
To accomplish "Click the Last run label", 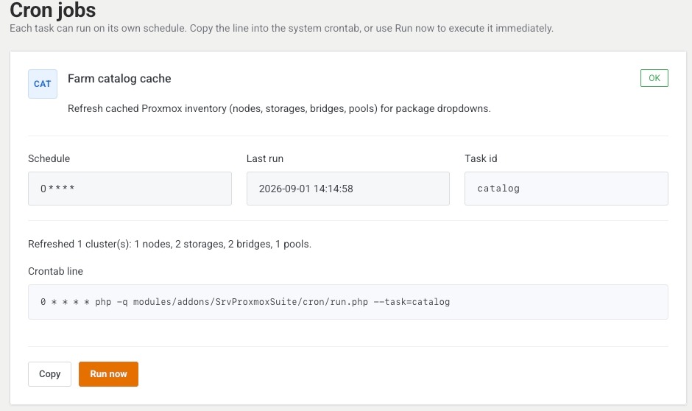I will pos(265,158).
